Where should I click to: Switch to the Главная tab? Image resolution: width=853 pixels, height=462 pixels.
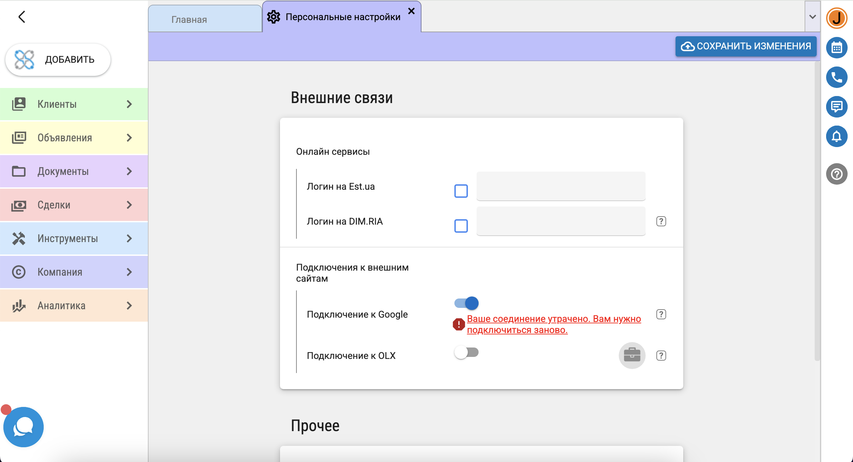(x=189, y=19)
